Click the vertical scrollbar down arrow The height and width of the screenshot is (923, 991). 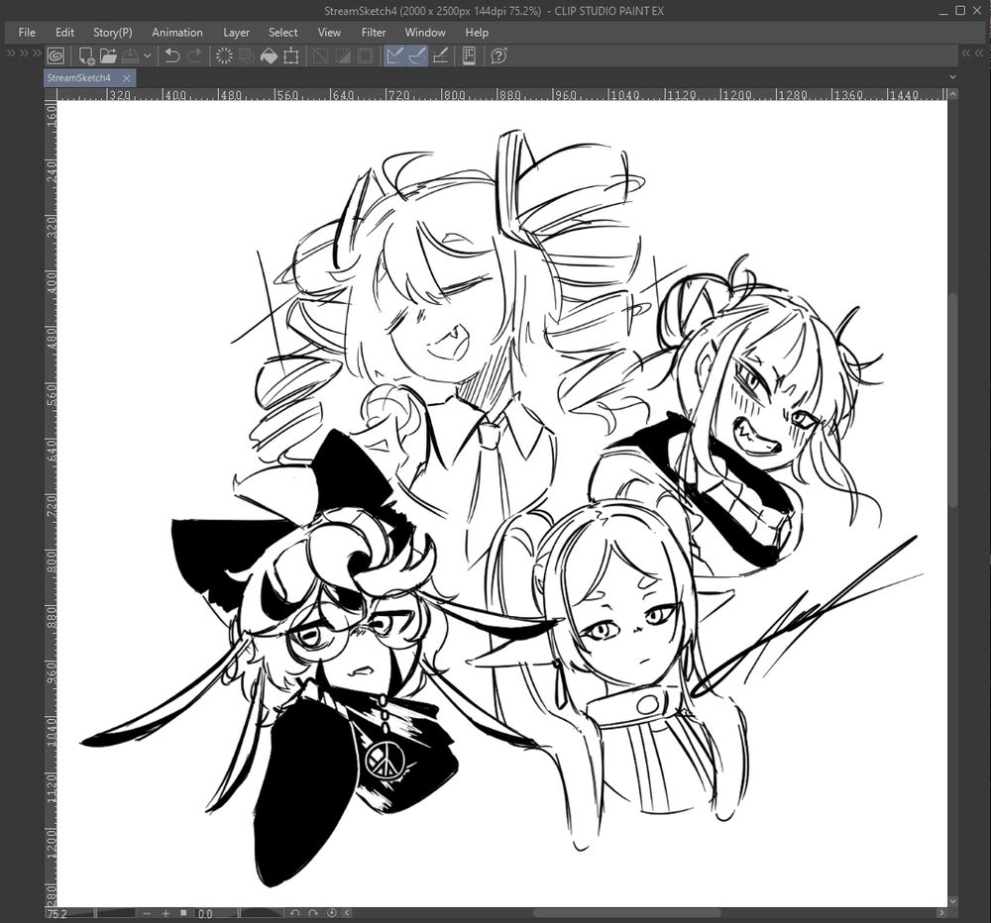click(x=953, y=902)
